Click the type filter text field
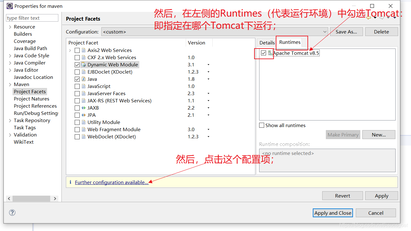The height and width of the screenshot is (231, 411). (x=32, y=18)
